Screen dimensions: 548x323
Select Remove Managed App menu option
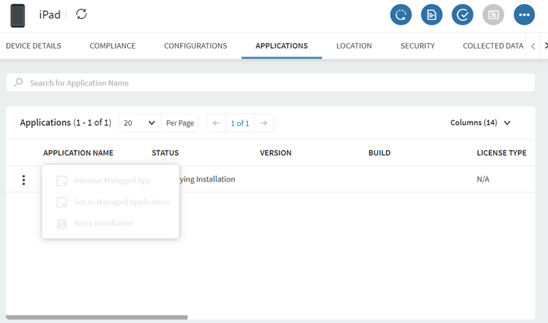pyautogui.click(x=112, y=181)
